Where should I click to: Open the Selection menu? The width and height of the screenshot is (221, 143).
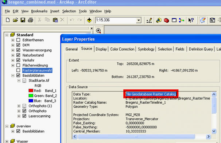(69, 11)
